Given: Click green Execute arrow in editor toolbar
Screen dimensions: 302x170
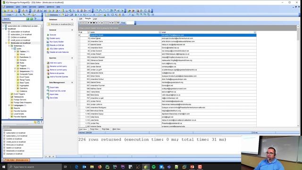Looking at the screenshot, I should (x=76, y=15).
